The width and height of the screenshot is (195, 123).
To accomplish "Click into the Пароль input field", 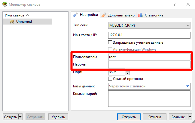I will [149, 64].
